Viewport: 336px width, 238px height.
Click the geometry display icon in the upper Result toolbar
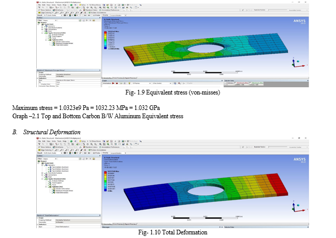click(x=65, y=15)
